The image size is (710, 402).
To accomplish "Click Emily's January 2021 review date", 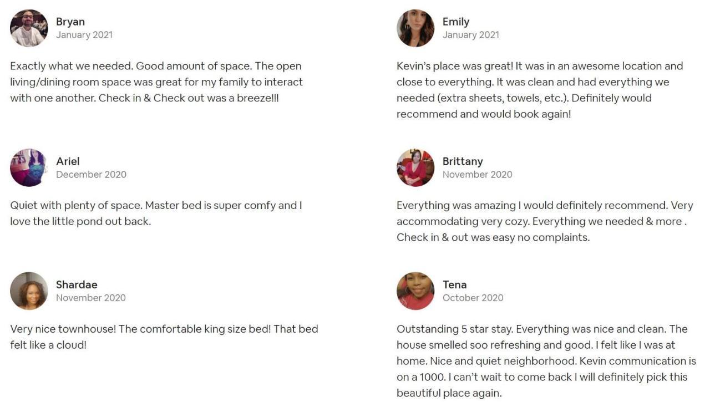I will click(x=471, y=35).
